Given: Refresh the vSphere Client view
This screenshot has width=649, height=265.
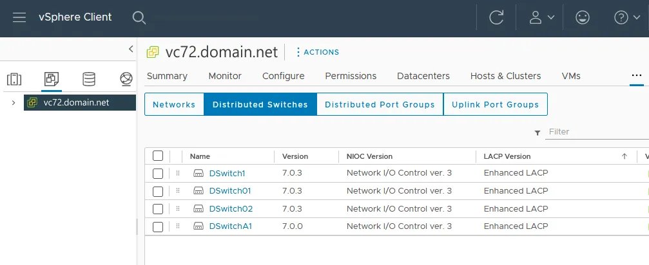Looking at the screenshot, I should pyautogui.click(x=496, y=17).
